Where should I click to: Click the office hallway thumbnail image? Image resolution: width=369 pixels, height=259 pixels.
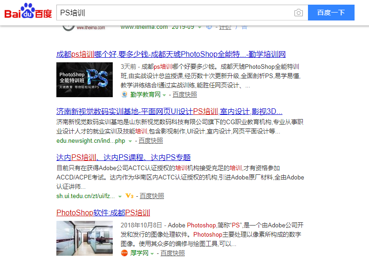coord(84,239)
